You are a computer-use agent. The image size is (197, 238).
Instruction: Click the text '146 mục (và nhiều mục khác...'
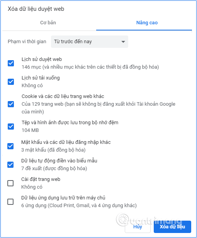[x=90, y=67]
